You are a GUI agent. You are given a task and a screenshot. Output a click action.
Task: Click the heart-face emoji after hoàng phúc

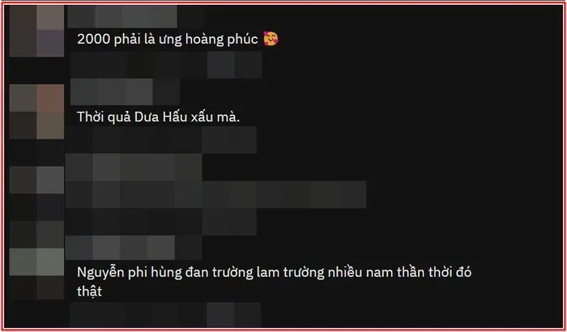point(271,39)
